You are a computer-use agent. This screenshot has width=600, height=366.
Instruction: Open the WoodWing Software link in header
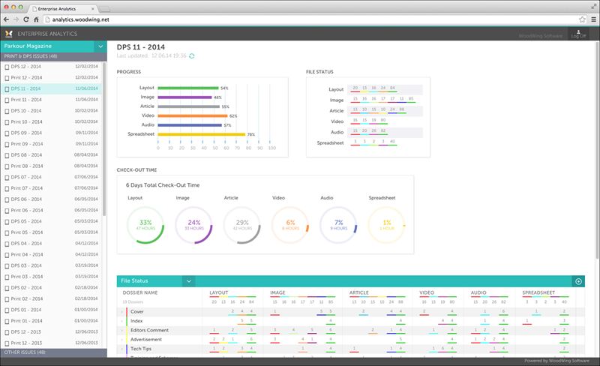tap(540, 36)
